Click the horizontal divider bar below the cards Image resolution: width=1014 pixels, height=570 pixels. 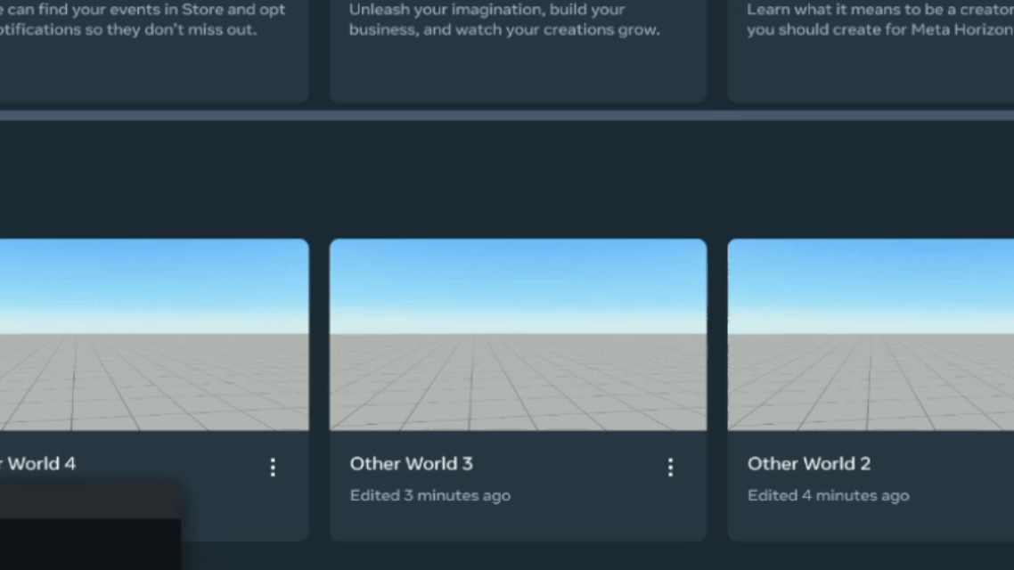(x=507, y=116)
